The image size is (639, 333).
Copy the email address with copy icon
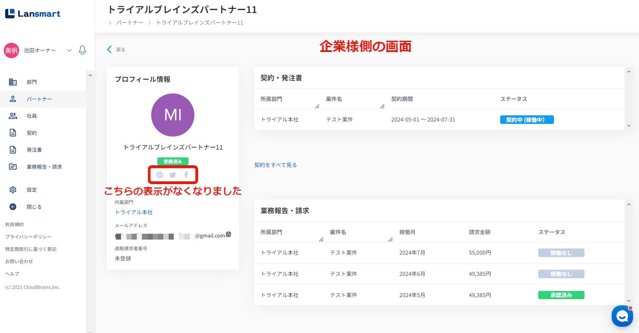pos(229,234)
